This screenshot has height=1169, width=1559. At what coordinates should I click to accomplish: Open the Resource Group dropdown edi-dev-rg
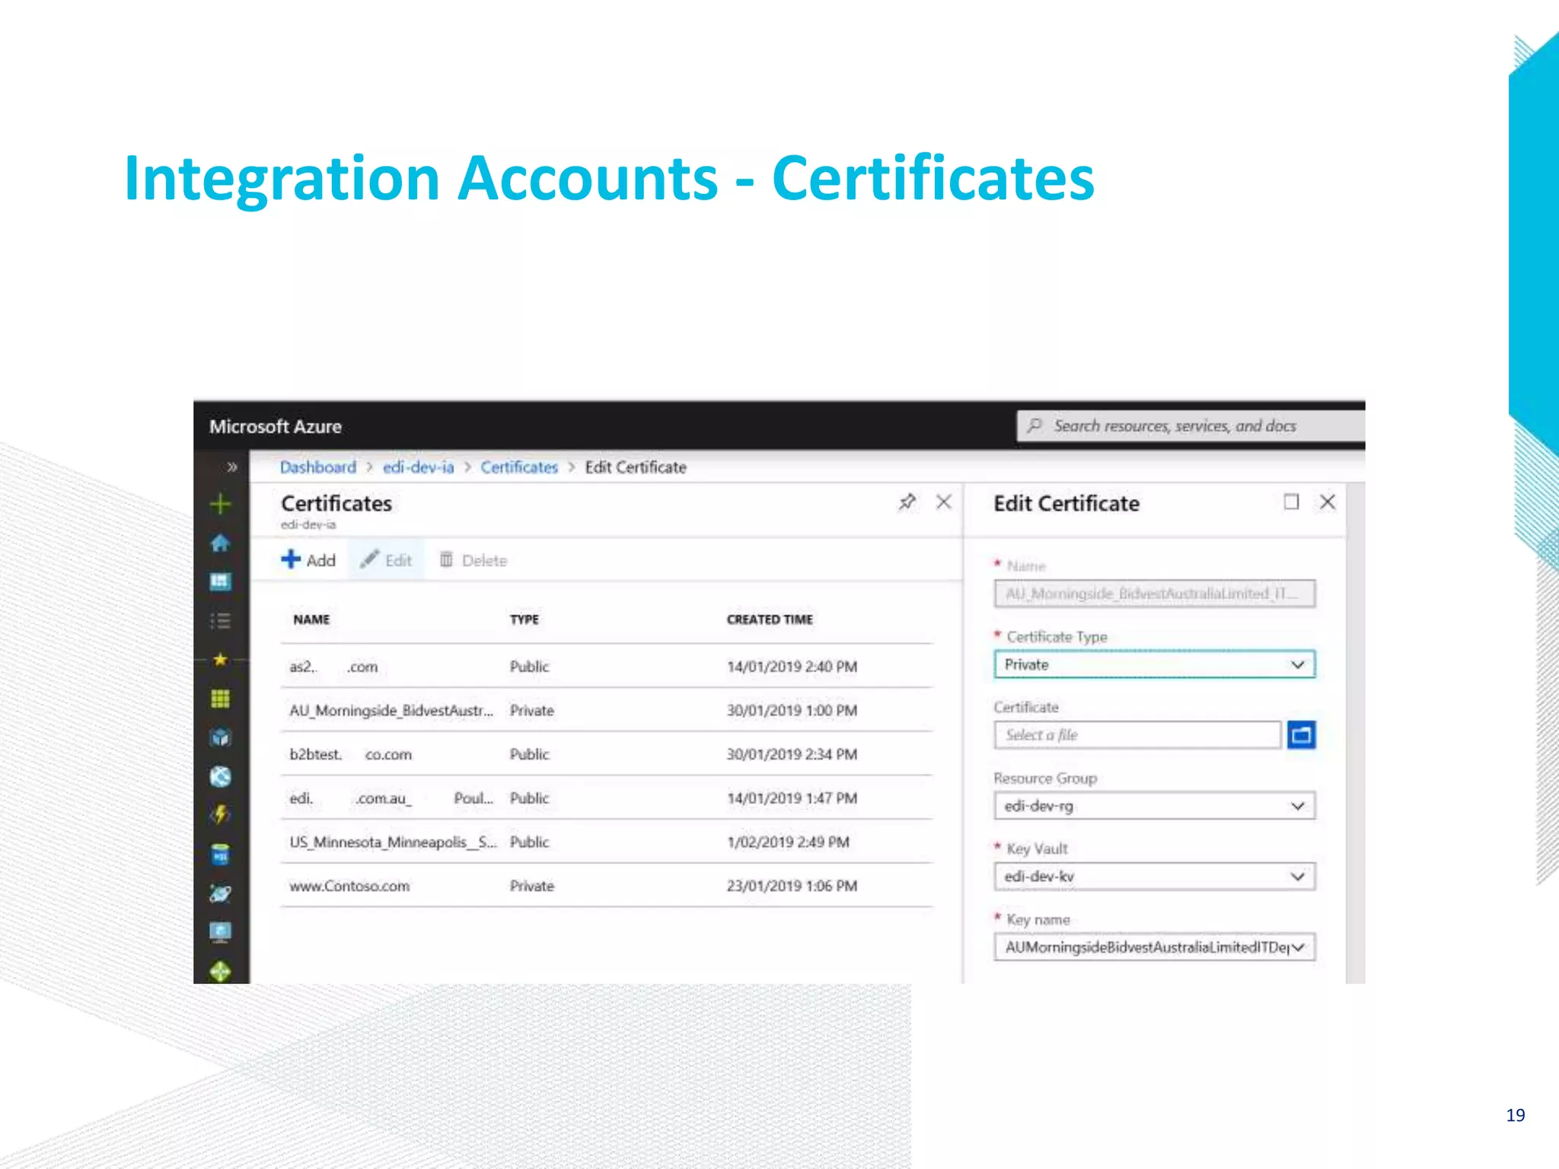click(x=1155, y=806)
